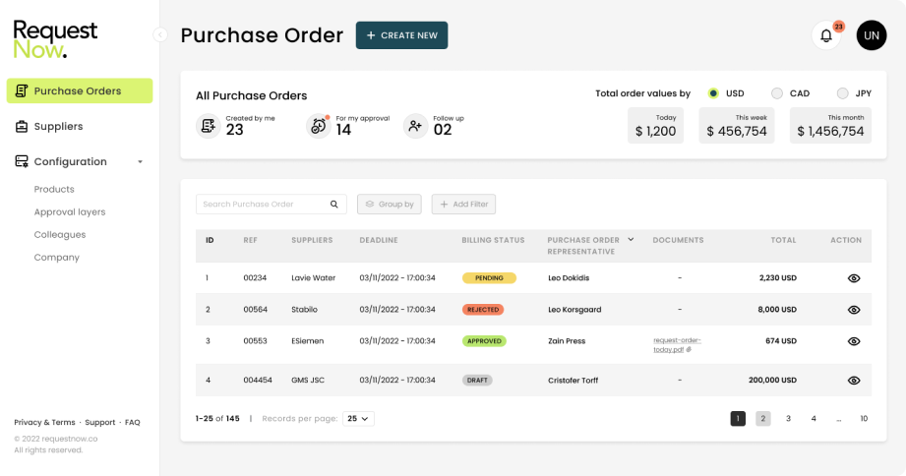Open the Group by dropdown
This screenshot has width=906, height=476.
[390, 204]
